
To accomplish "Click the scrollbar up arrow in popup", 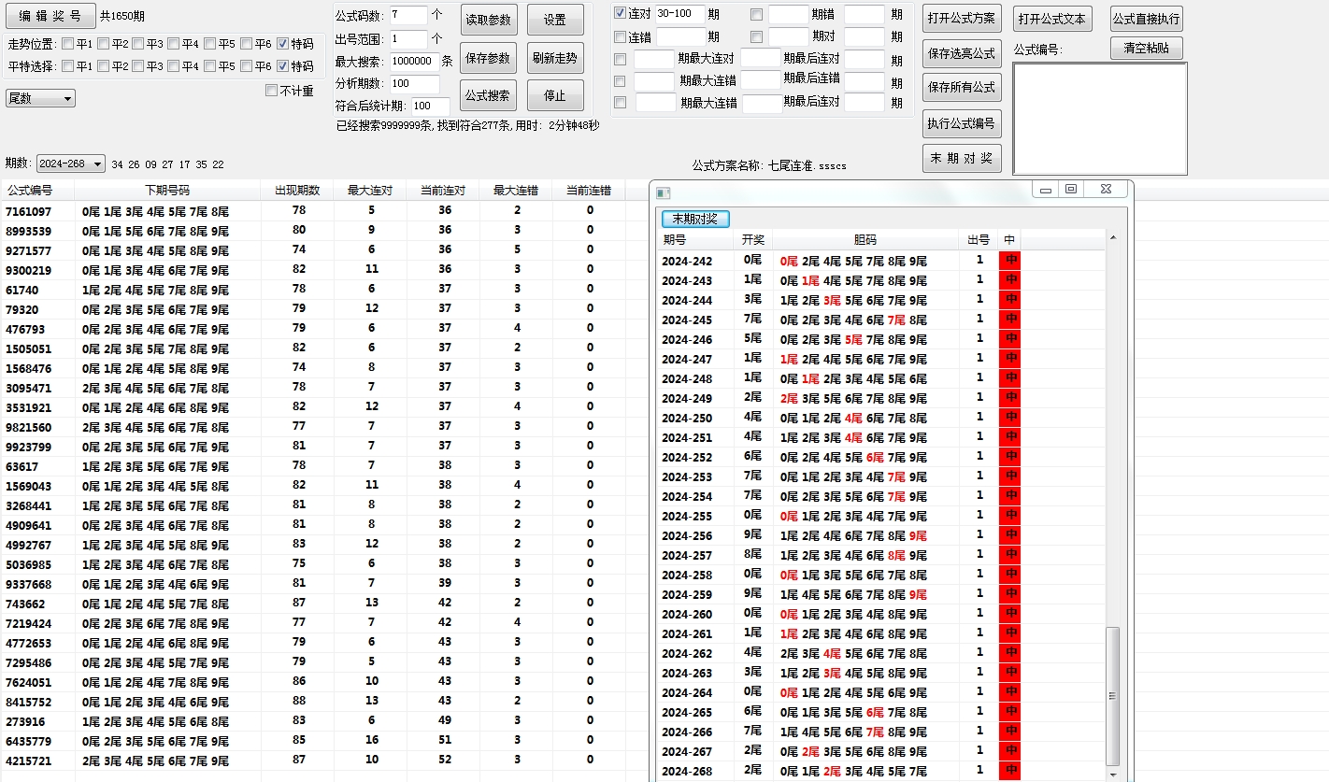I will [x=1112, y=238].
